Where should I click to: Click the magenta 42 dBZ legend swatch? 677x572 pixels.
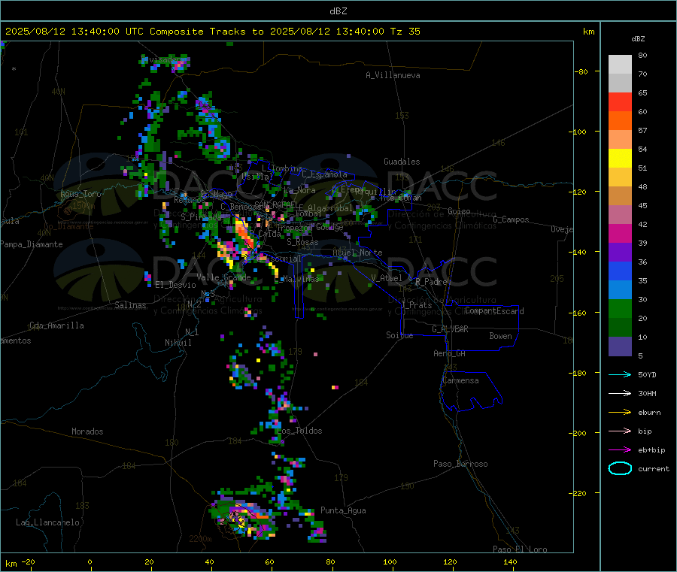pyautogui.click(x=620, y=233)
